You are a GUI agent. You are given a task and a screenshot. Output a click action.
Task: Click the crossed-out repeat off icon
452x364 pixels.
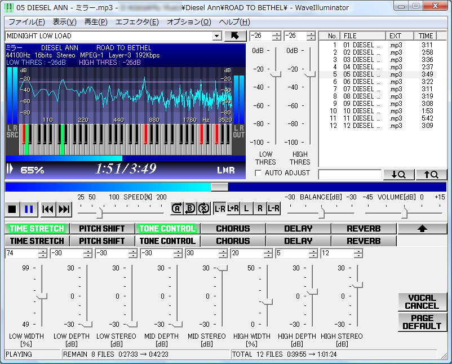(x=203, y=208)
